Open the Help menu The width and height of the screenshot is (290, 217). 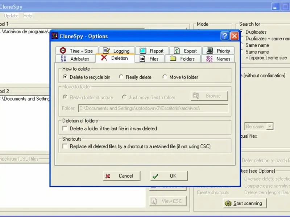pyautogui.click(x=28, y=16)
